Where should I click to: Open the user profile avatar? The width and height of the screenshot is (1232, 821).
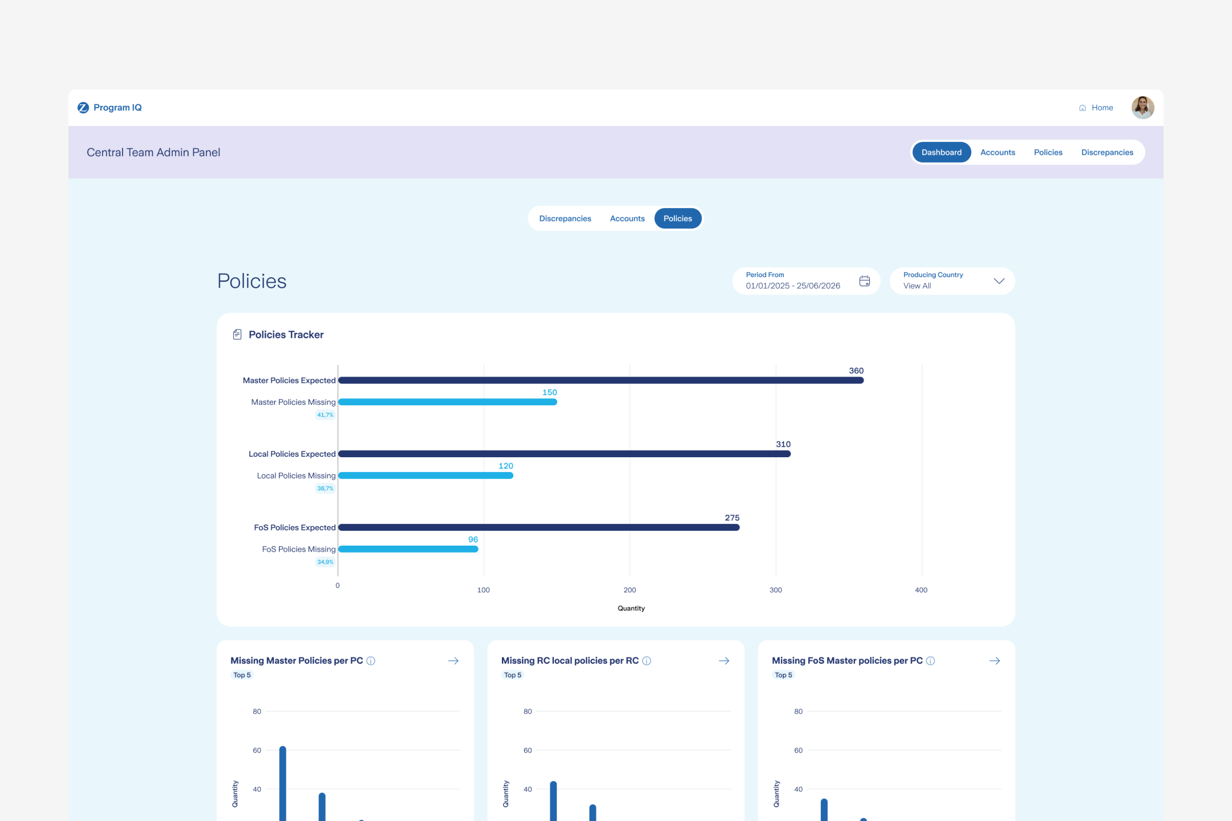1142,107
